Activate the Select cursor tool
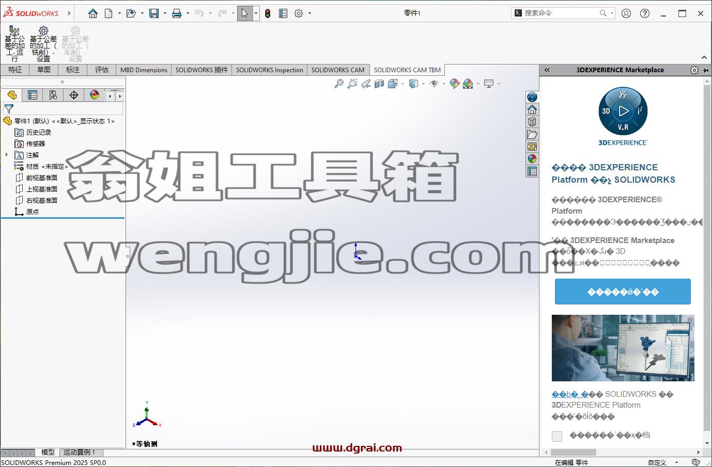Screen dimensions: 712x467 tap(245, 13)
